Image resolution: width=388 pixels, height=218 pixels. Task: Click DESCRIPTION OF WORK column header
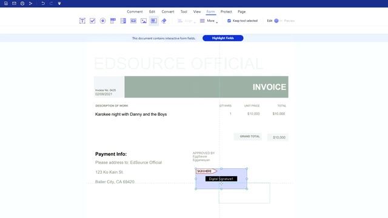tap(112, 105)
